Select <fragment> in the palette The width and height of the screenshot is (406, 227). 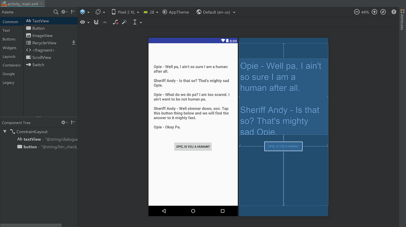coord(51,50)
